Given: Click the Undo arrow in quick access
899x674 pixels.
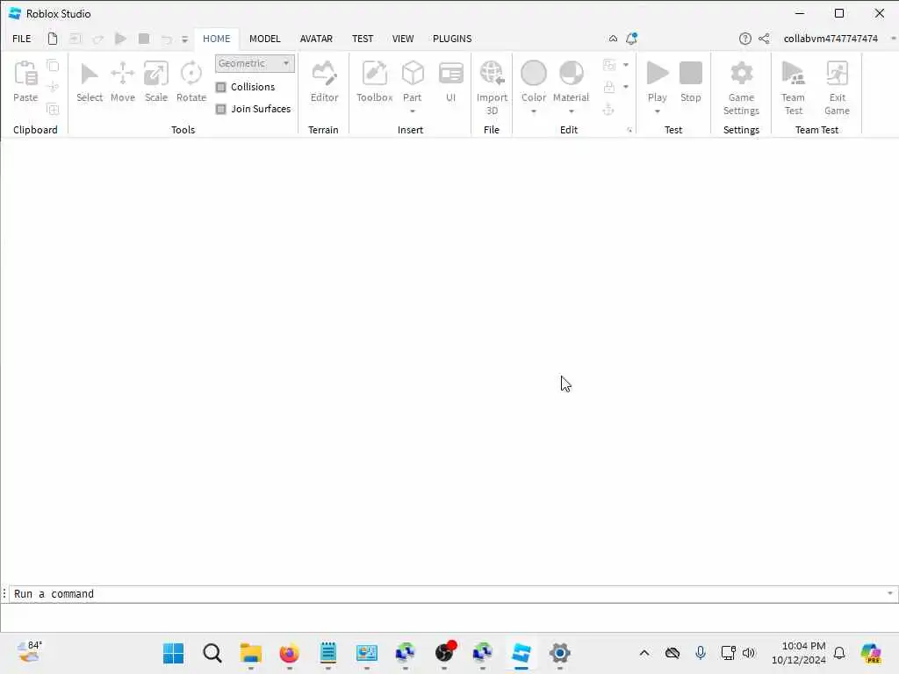Looking at the screenshot, I should point(166,39).
